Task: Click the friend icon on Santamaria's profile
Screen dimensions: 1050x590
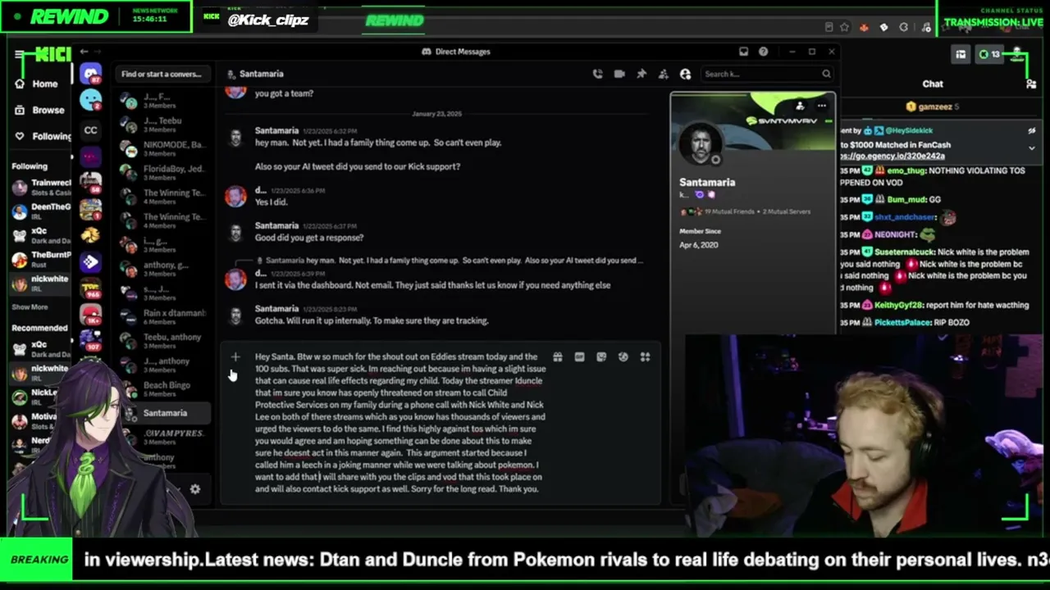Action: 800,106
